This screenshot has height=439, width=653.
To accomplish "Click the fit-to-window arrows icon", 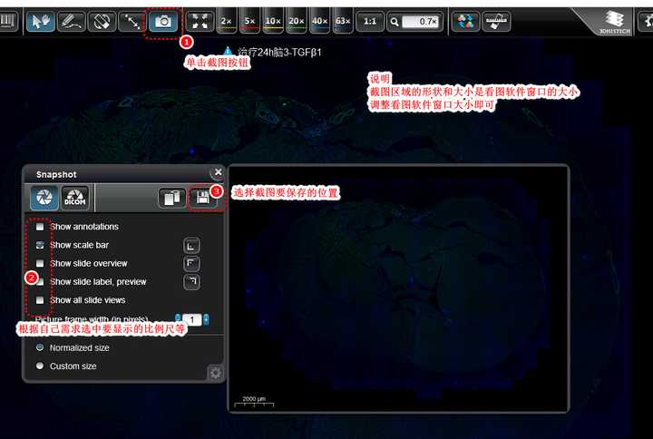I will (200, 21).
